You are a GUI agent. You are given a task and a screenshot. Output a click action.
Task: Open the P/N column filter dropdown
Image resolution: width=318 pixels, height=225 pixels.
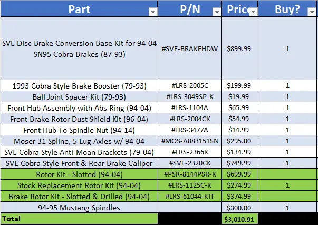point(217,12)
